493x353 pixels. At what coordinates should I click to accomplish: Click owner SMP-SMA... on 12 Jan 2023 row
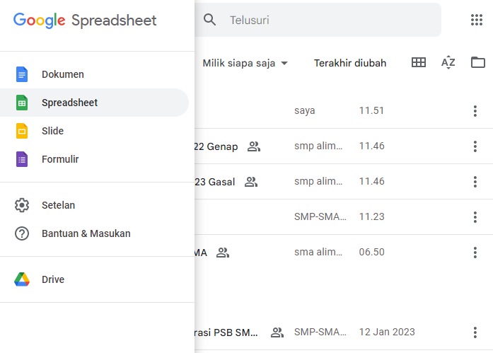(320, 332)
